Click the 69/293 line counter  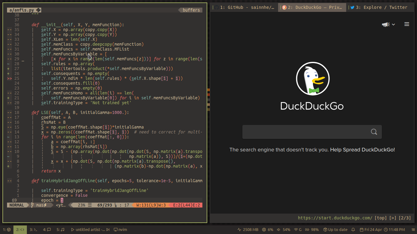105,205
